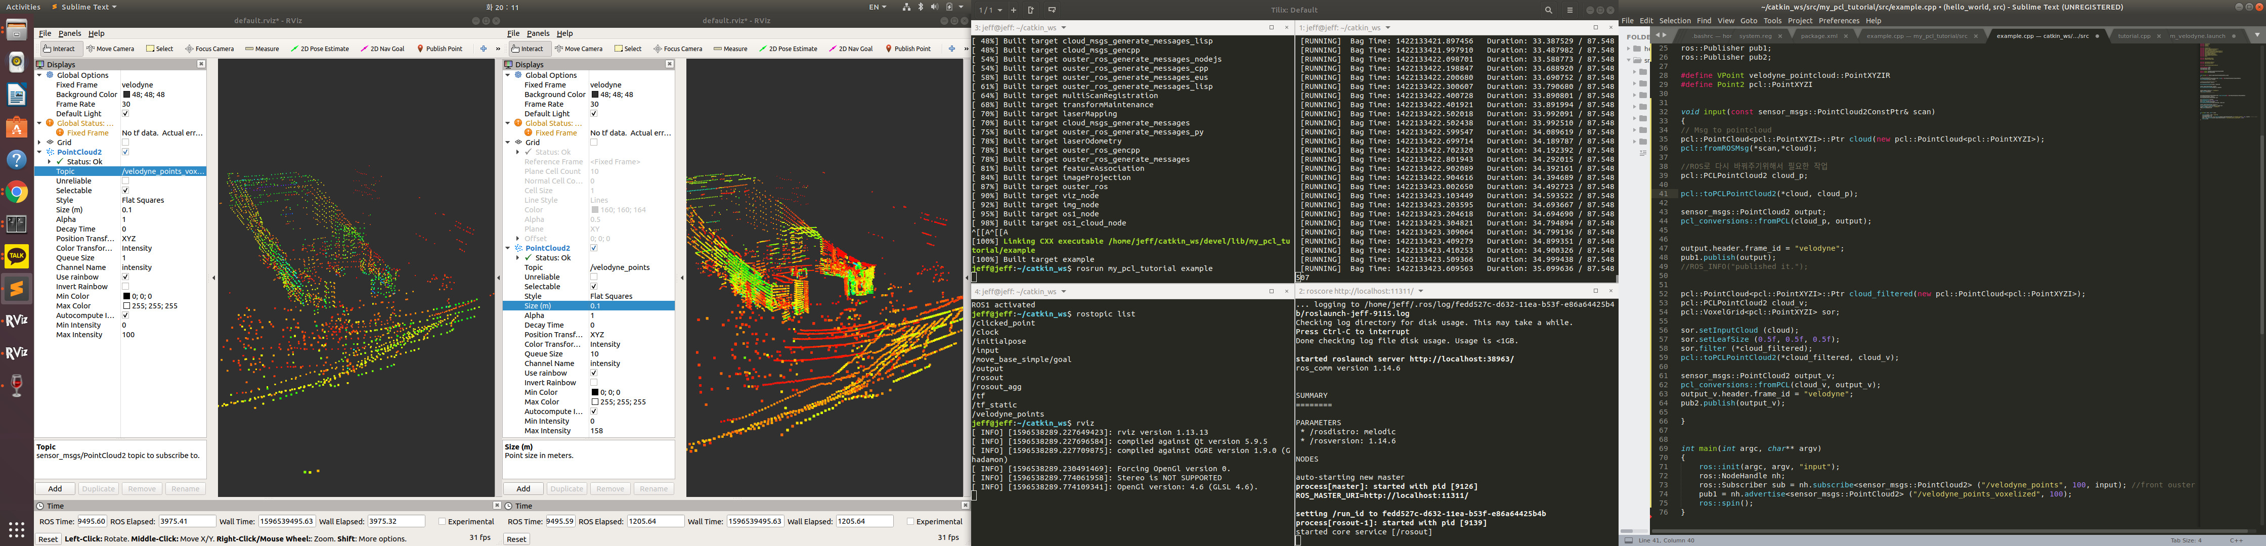
Task: Open Panels menu in right RViz
Action: pyautogui.click(x=538, y=33)
